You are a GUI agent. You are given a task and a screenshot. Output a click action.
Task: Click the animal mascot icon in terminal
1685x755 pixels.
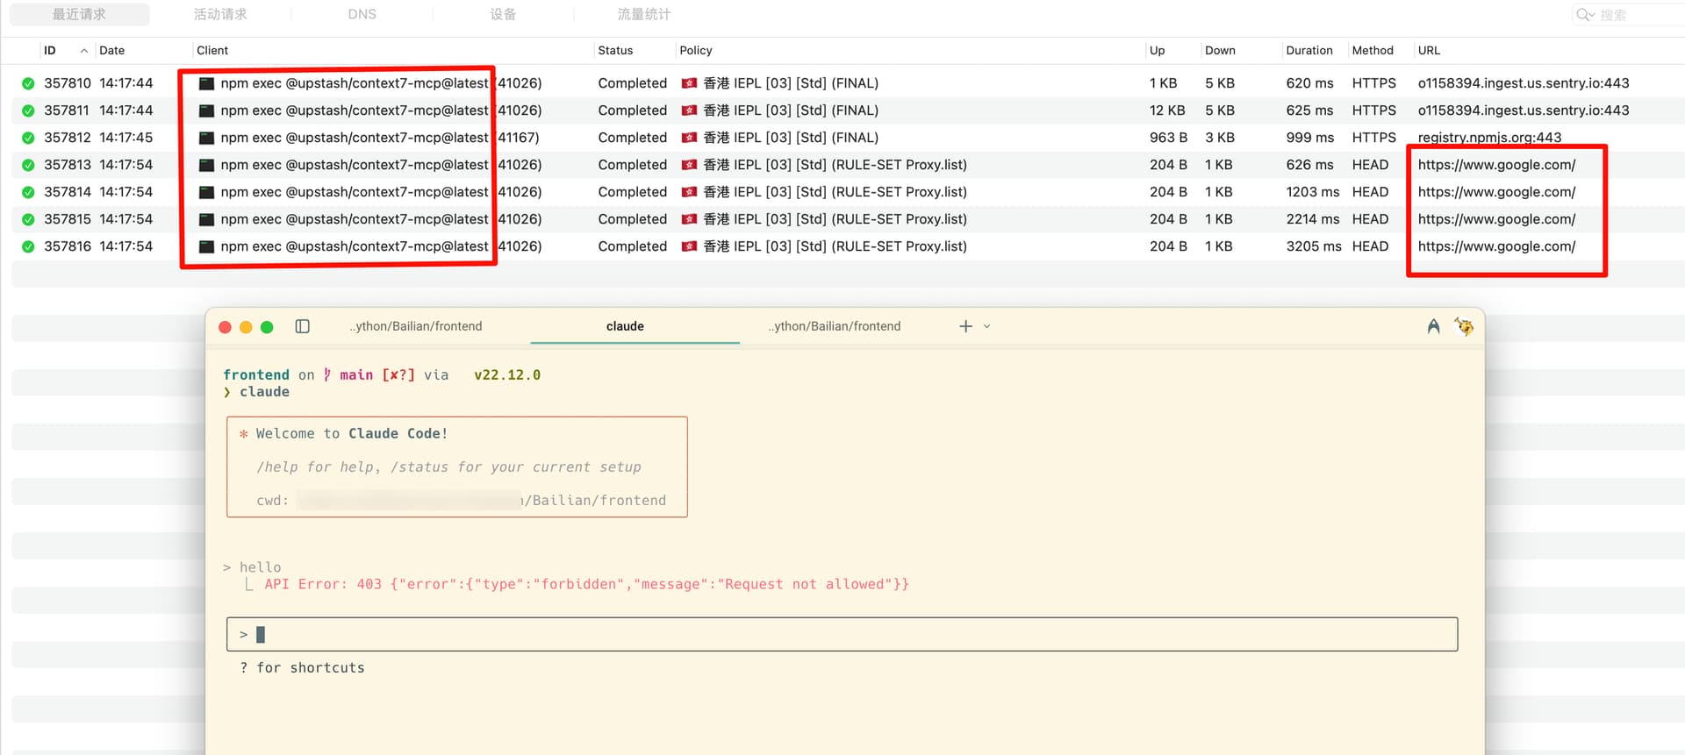click(1464, 326)
